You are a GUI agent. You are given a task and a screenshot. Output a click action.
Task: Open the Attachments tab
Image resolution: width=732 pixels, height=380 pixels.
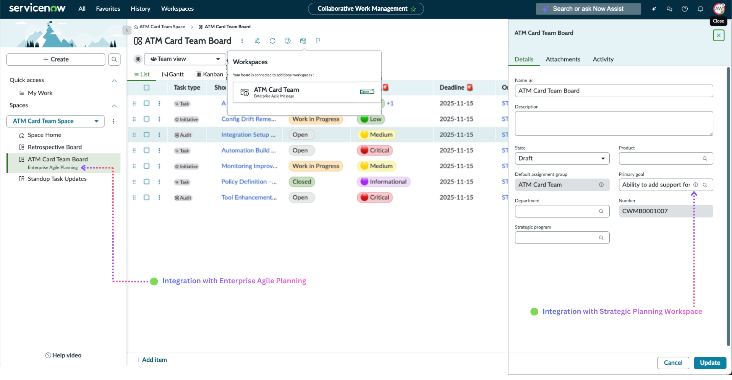(563, 59)
